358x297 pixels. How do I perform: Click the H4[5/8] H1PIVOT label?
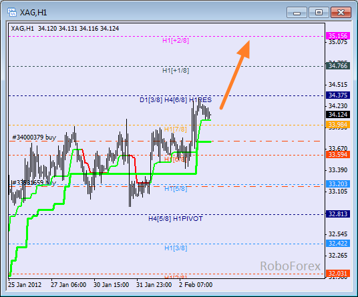pos(176,219)
